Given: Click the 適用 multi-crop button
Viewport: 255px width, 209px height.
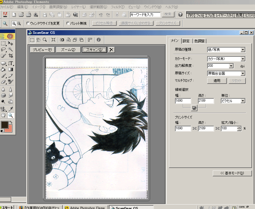Looking at the screenshot, I should 217,81.
